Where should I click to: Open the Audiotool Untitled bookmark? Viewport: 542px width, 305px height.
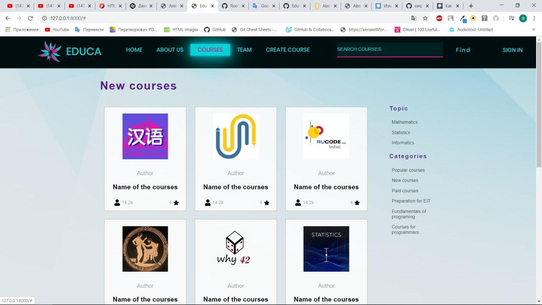click(471, 30)
